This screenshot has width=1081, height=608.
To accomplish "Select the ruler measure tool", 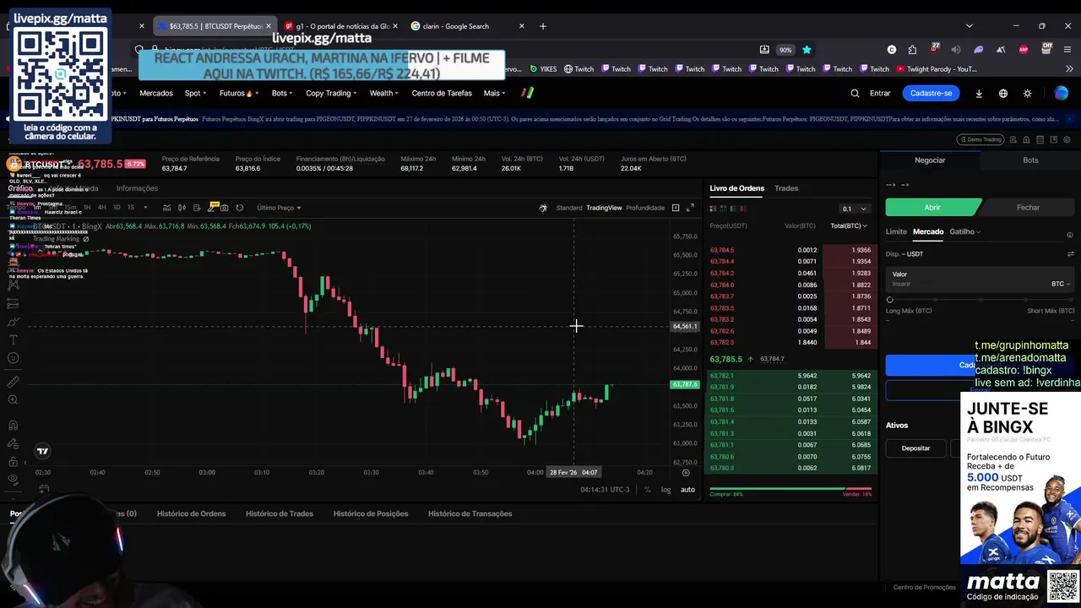I will 13,382.
